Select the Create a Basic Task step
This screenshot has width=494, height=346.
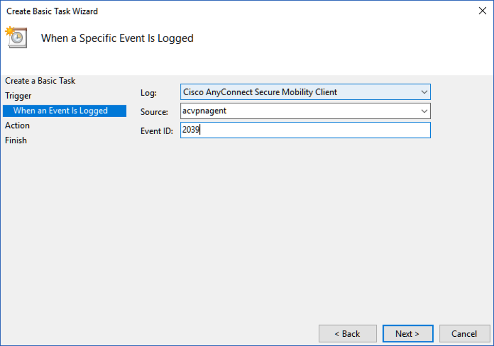pyautogui.click(x=40, y=81)
